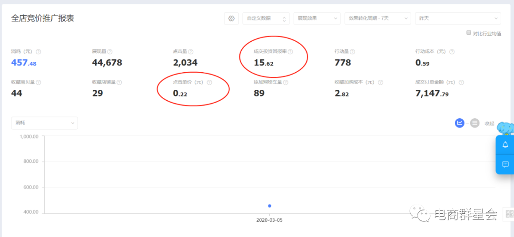
Task: Open help icon beside 点击单价（元）
Action: point(209,83)
